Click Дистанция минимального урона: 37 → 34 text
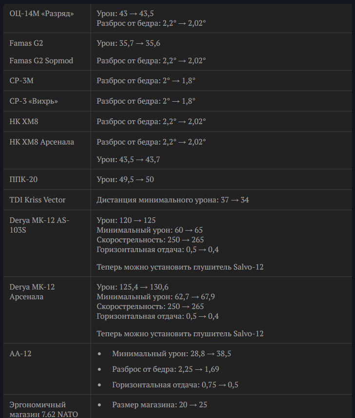The width and height of the screenshot is (355, 418). tap(173, 200)
